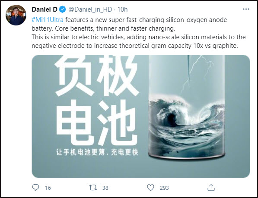The height and width of the screenshot is (198, 258).
Task: Click the line mentioning electric vehicles
Action: click(139, 37)
